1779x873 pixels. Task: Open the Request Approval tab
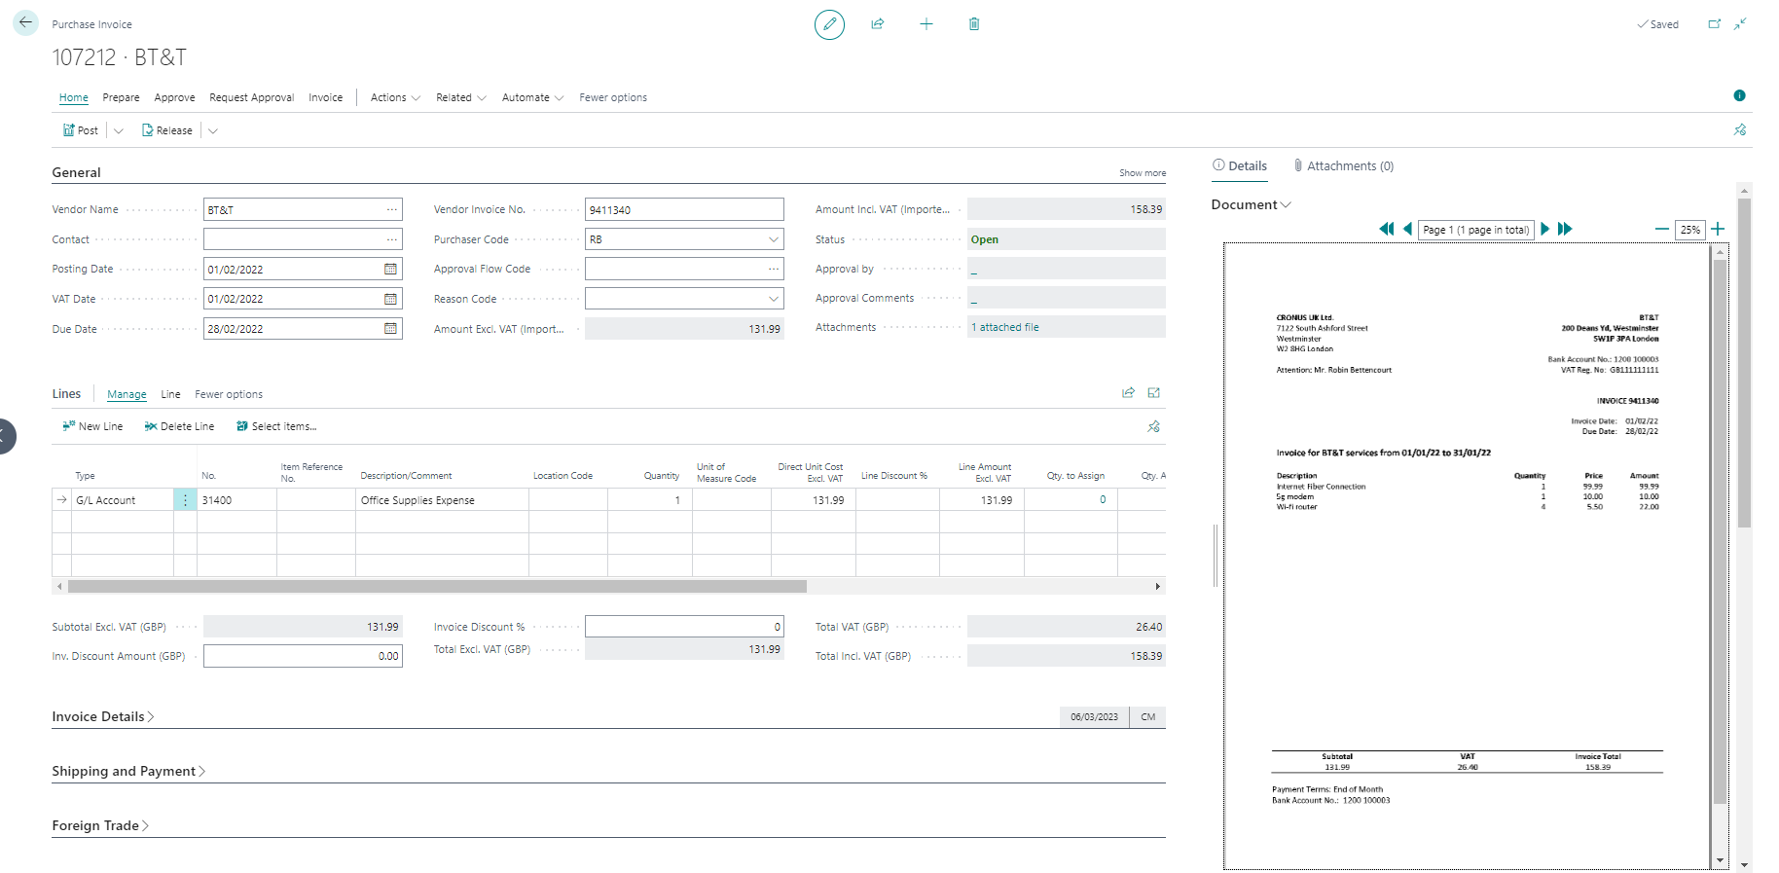tap(252, 97)
